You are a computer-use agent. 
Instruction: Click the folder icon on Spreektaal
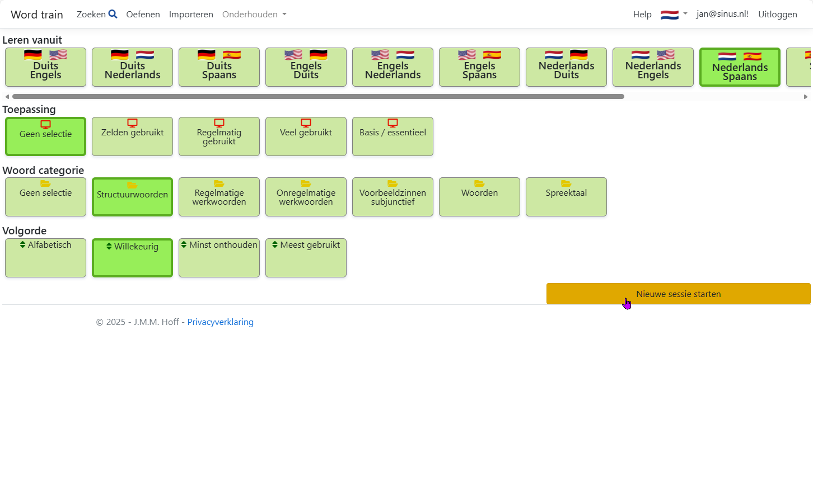[x=566, y=183]
